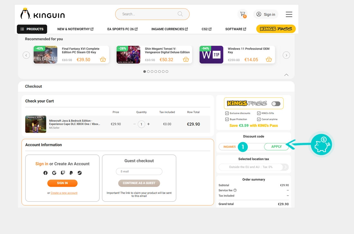Sign in with the Twitch icon
Image resolution: width=354 pixels, height=234 pixels.
pyautogui.click(x=63, y=173)
